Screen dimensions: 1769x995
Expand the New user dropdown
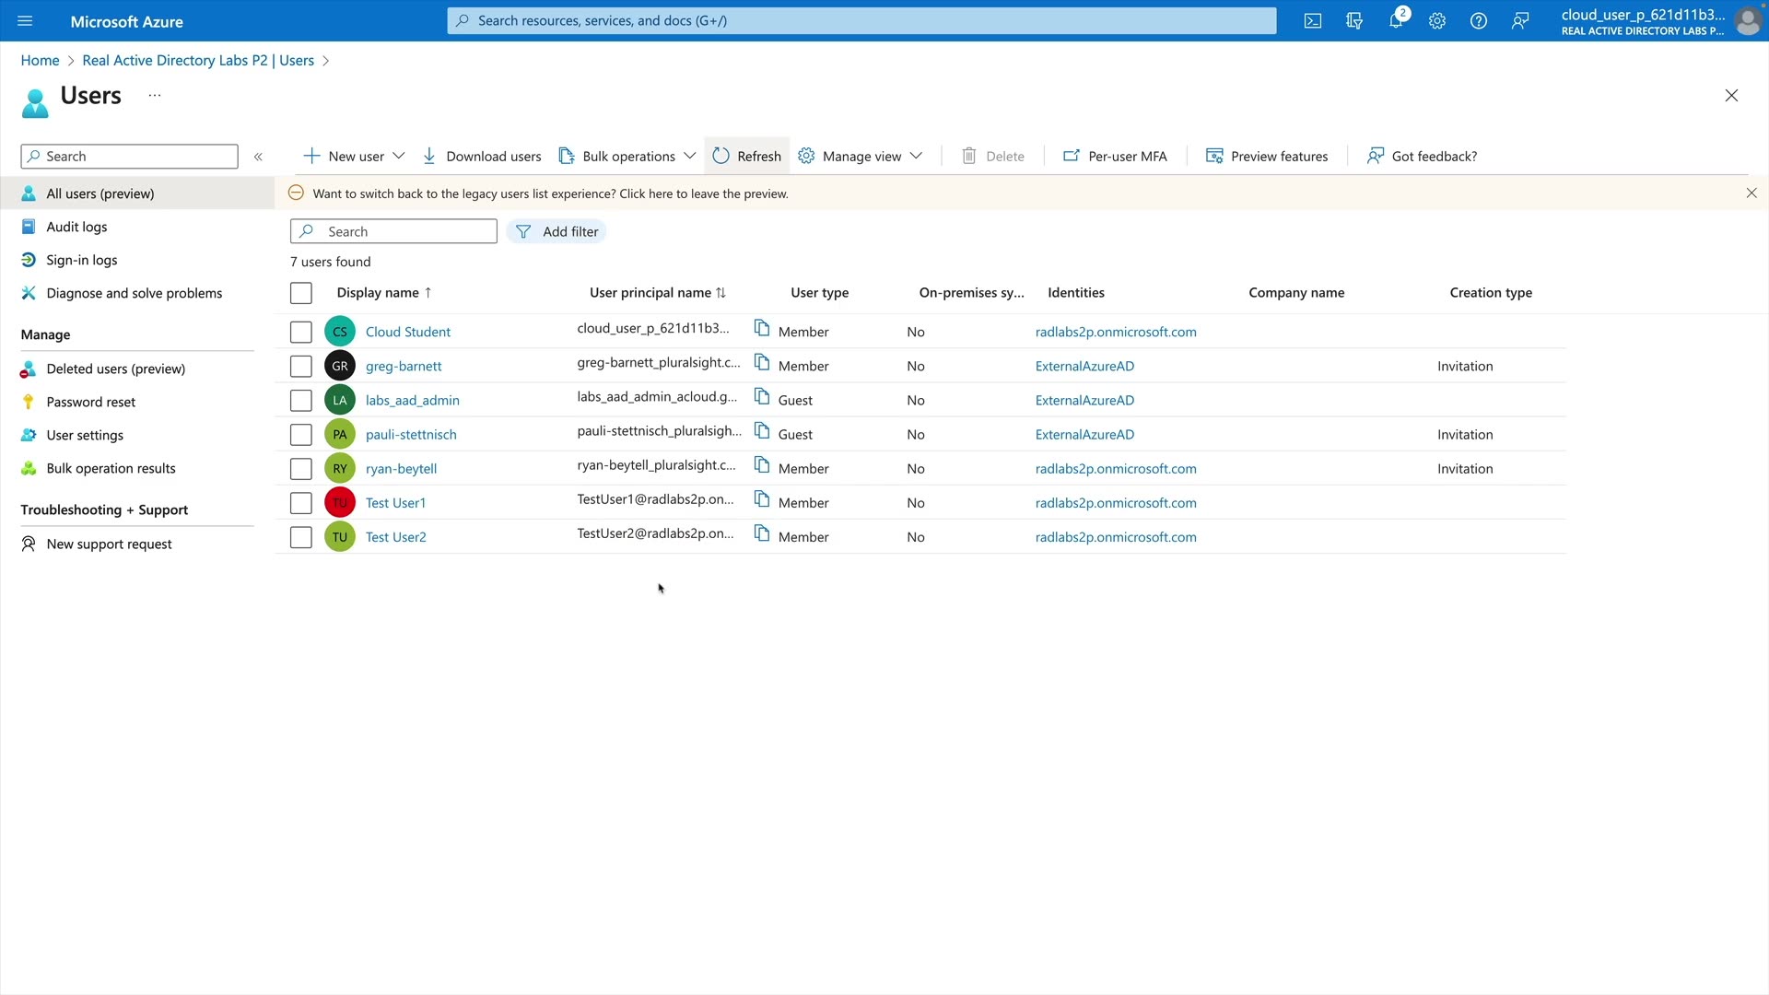[398, 156]
